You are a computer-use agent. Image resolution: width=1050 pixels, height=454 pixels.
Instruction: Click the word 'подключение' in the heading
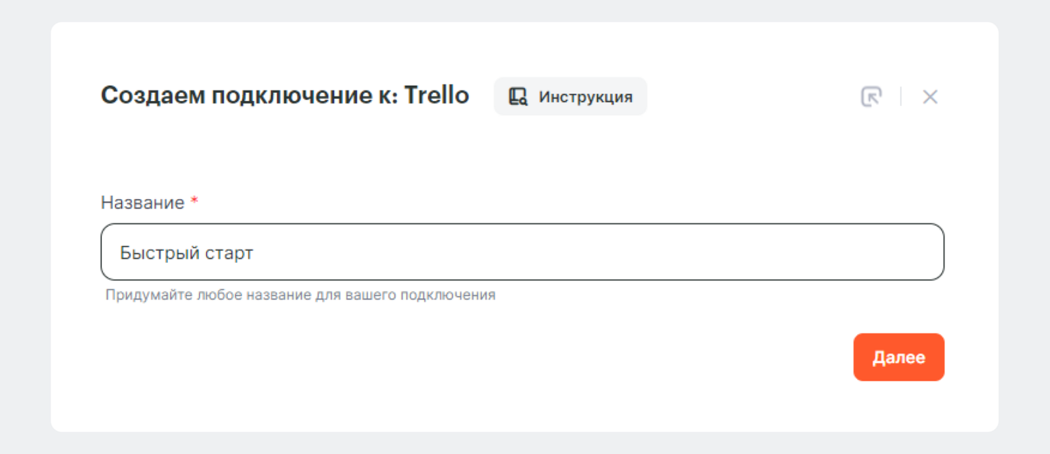291,96
